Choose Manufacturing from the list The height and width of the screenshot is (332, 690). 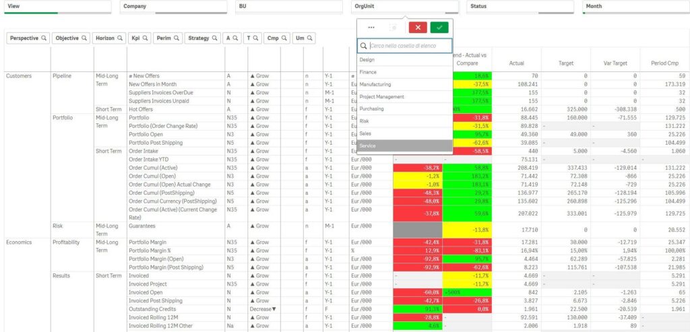tap(404, 84)
